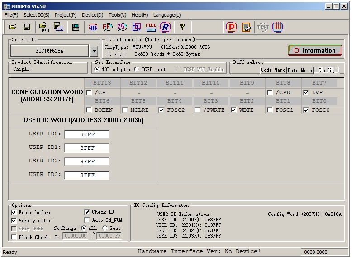Toggle the /CPD configuration bit checkbox
This screenshot has height=258, width=352.
pyautogui.click(x=270, y=92)
